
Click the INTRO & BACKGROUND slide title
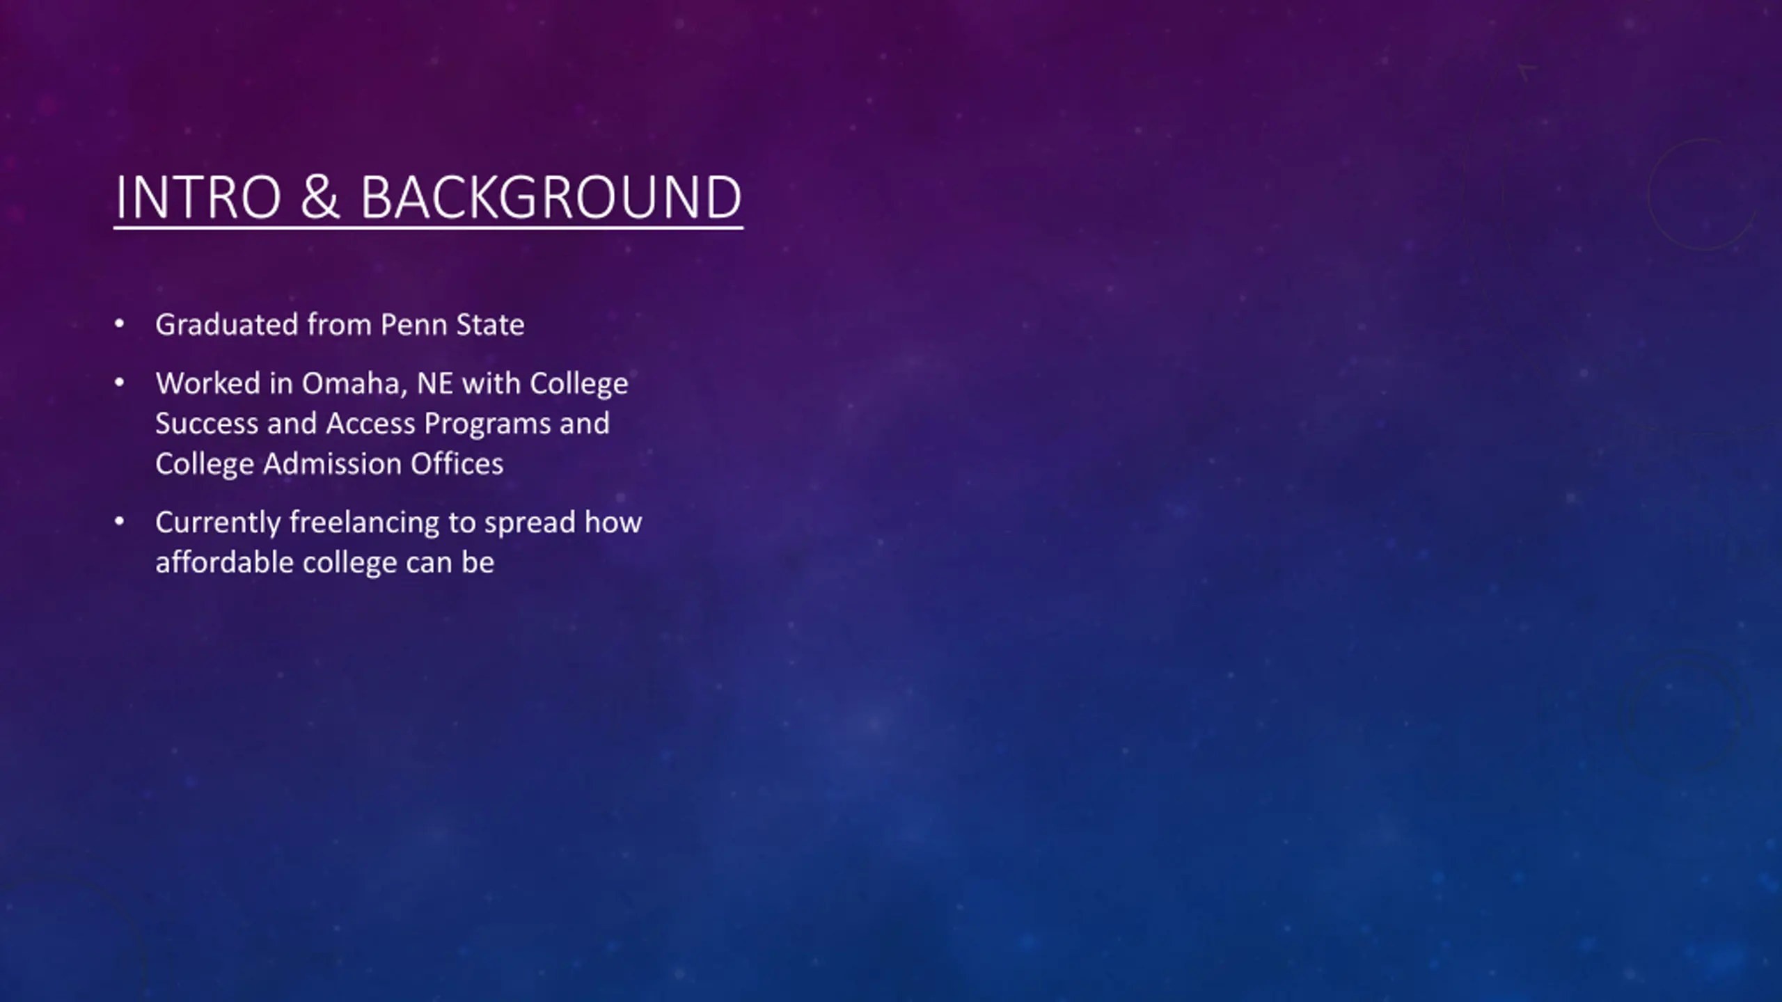428,198
